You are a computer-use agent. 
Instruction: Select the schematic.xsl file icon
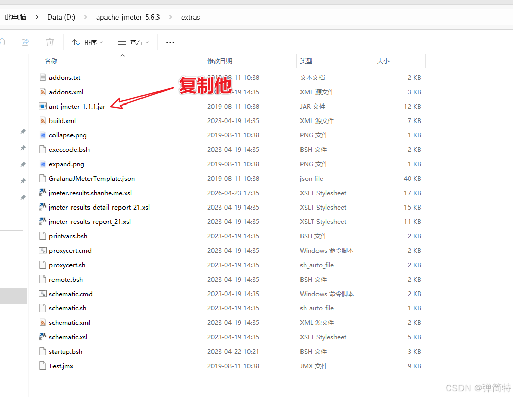click(x=43, y=336)
